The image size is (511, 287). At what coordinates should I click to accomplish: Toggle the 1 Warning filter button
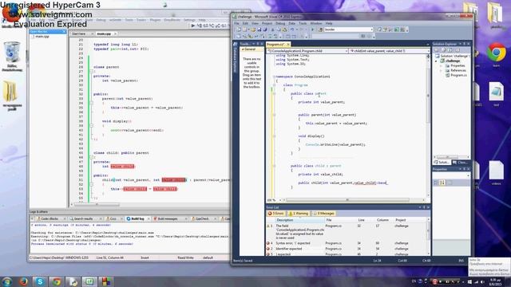click(x=298, y=214)
